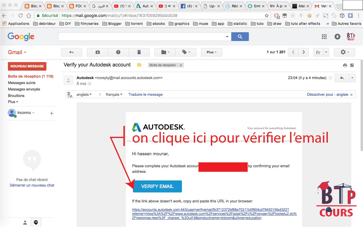This screenshot has height=227, width=363.
Task: Toggle the yellow importance marker
Action: click(139, 65)
